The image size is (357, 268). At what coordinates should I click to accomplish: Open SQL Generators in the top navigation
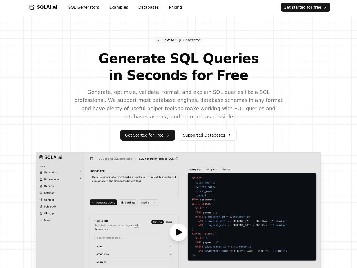click(84, 7)
